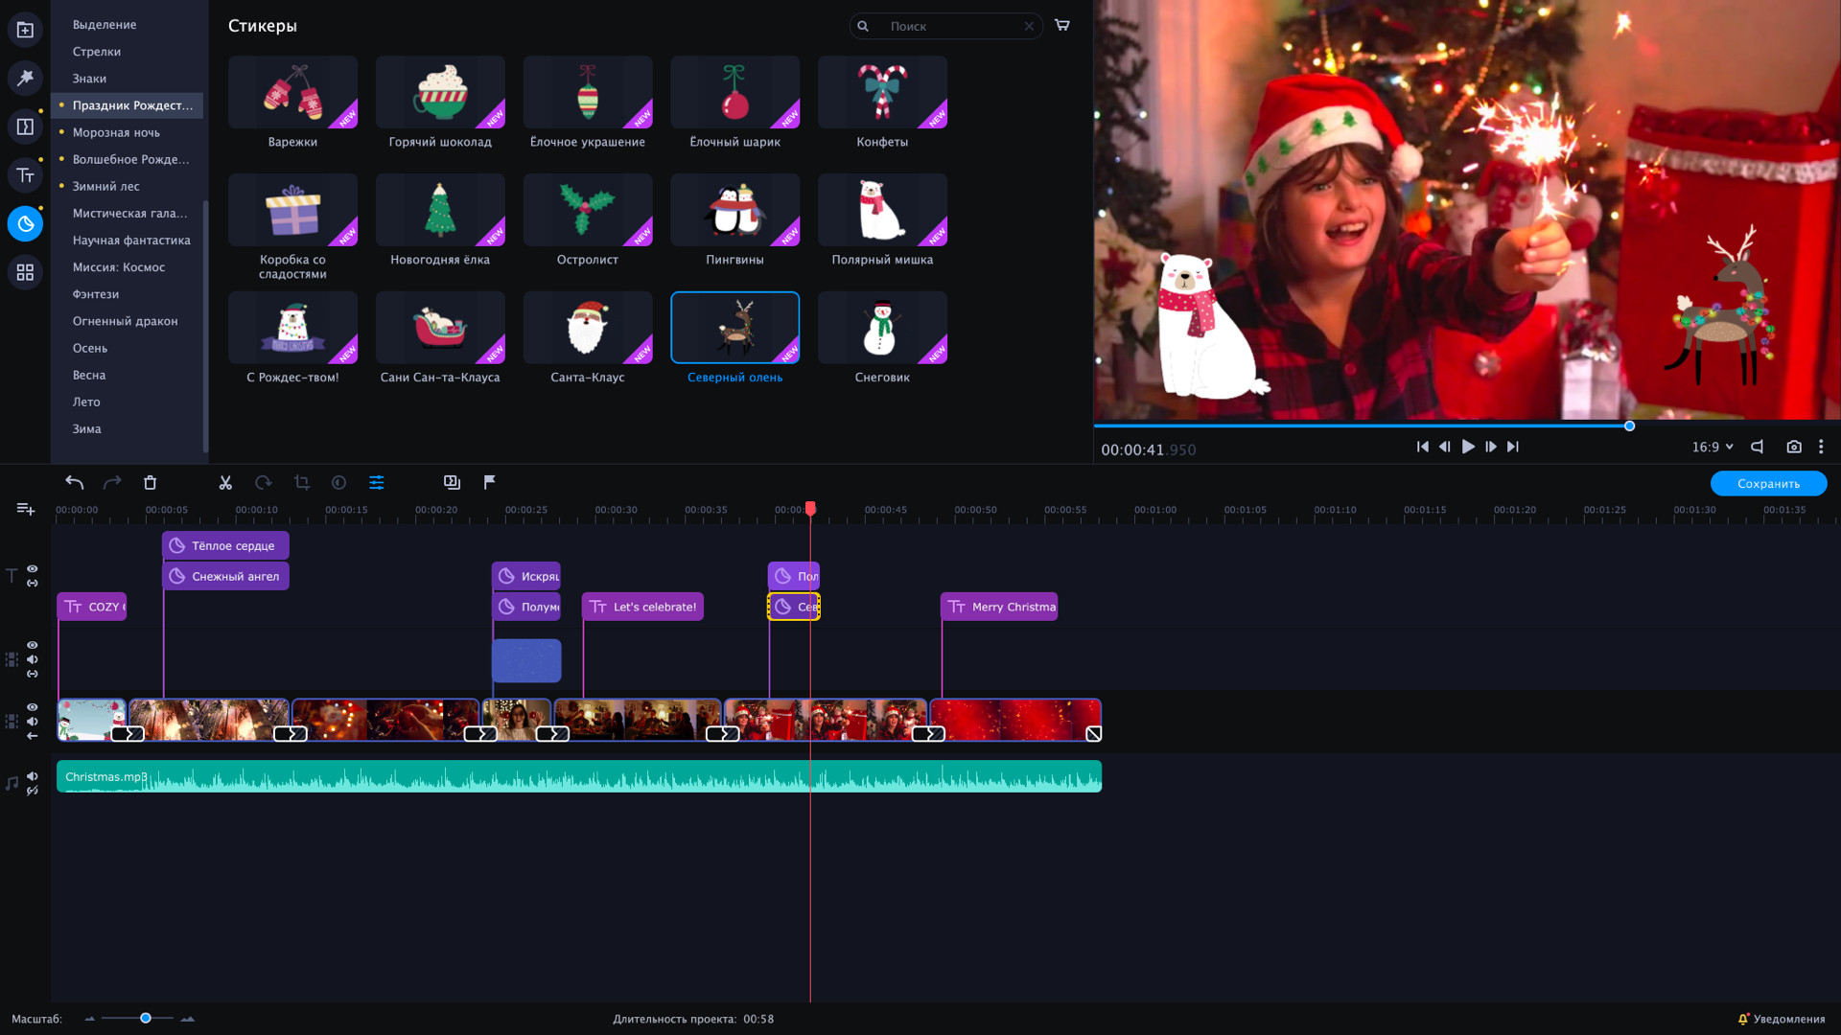1841x1035 pixels.
Task: Open the Titles tab in left sidebar
Action: [25, 175]
